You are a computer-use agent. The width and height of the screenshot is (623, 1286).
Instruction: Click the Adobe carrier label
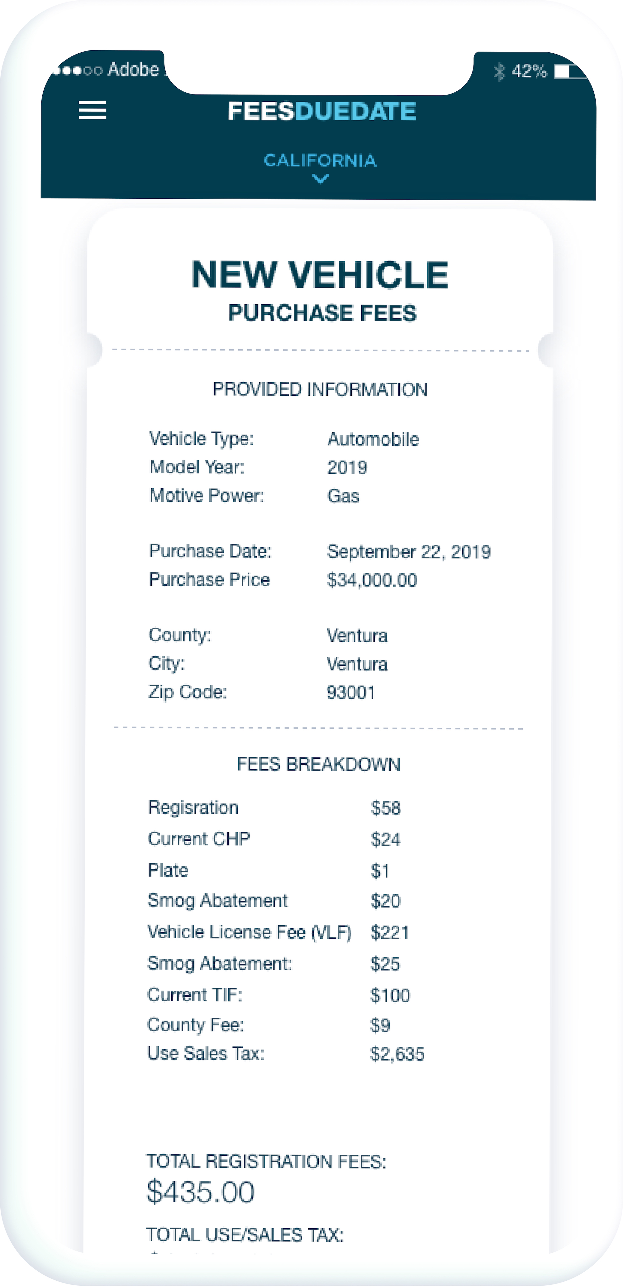coord(133,70)
